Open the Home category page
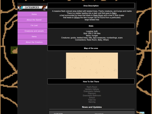The image size is (152, 114). point(32,14)
